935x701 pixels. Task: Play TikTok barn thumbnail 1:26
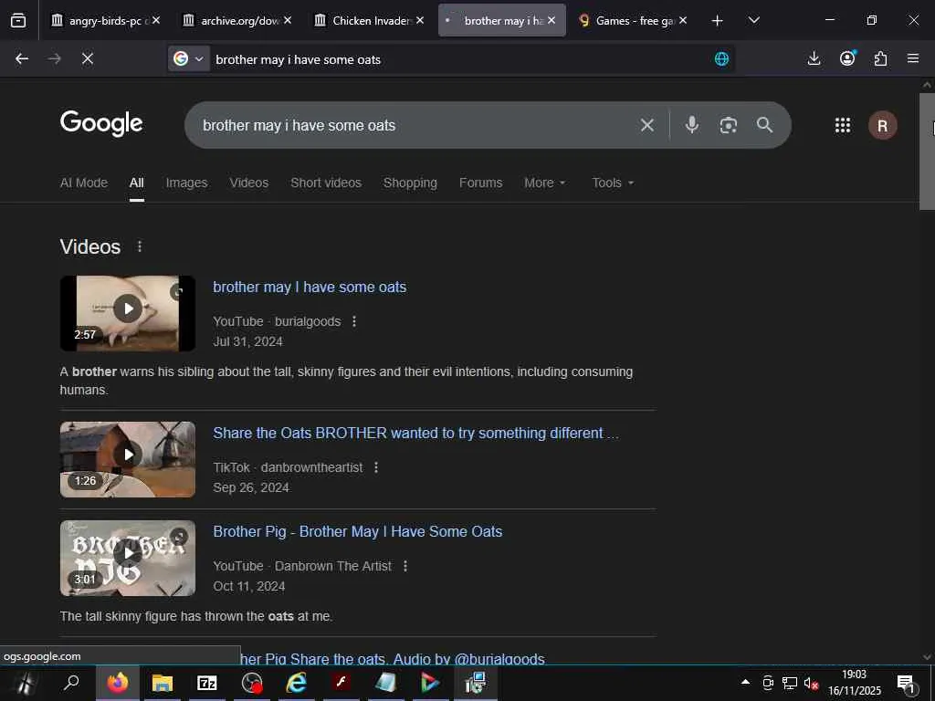(128, 460)
